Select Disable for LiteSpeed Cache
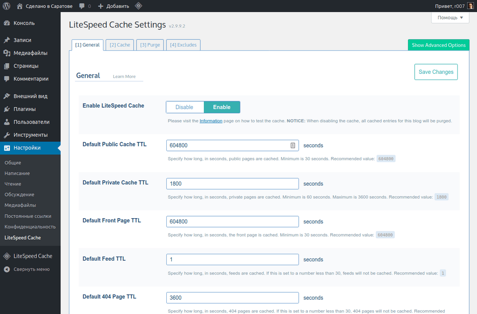Viewport: 477px width, 314px height. tap(184, 107)
